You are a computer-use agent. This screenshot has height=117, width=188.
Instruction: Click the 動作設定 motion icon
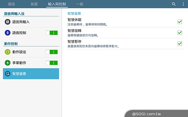click(x=8, y=52)
